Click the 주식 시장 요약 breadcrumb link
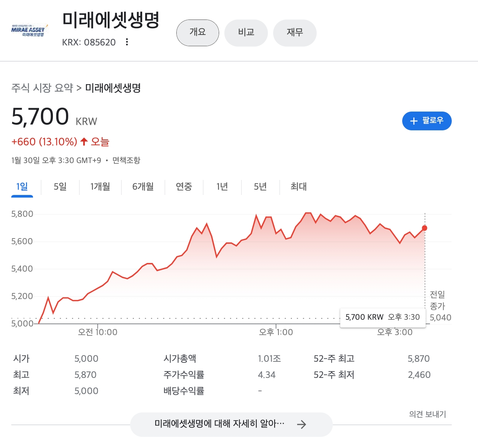This screenshot has height=447, width=478. pyautogui.click(x=42, y=88)
